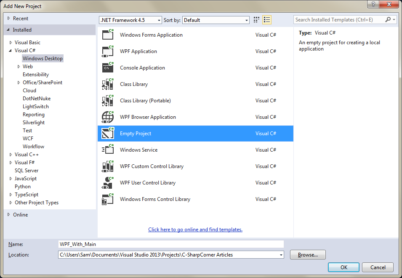Image resolution: width=402 pixels, height=278 pixels.
Task: Expand the Visual Basic node arrow
Action: click(x=11, y=43)
